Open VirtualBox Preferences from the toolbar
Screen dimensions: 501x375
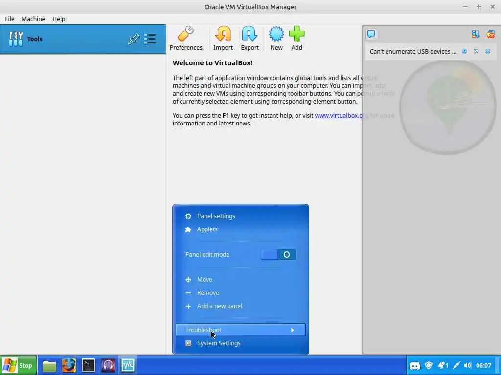click(186, 38)
